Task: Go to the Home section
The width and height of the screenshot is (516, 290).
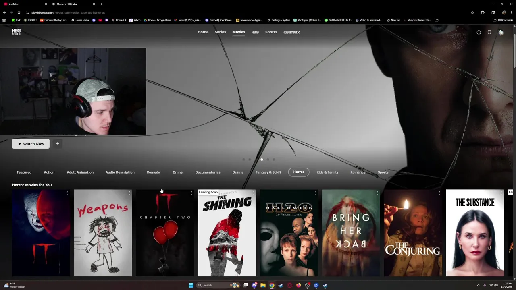Action: 203,32
